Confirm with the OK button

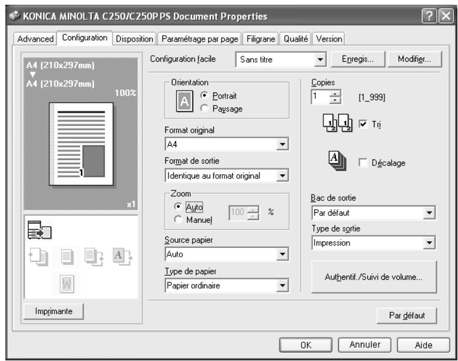[306, 345]
